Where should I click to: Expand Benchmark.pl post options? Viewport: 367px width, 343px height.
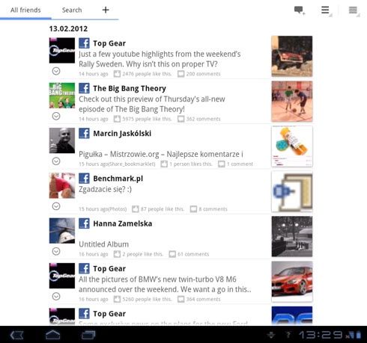[x=56, y=206]
